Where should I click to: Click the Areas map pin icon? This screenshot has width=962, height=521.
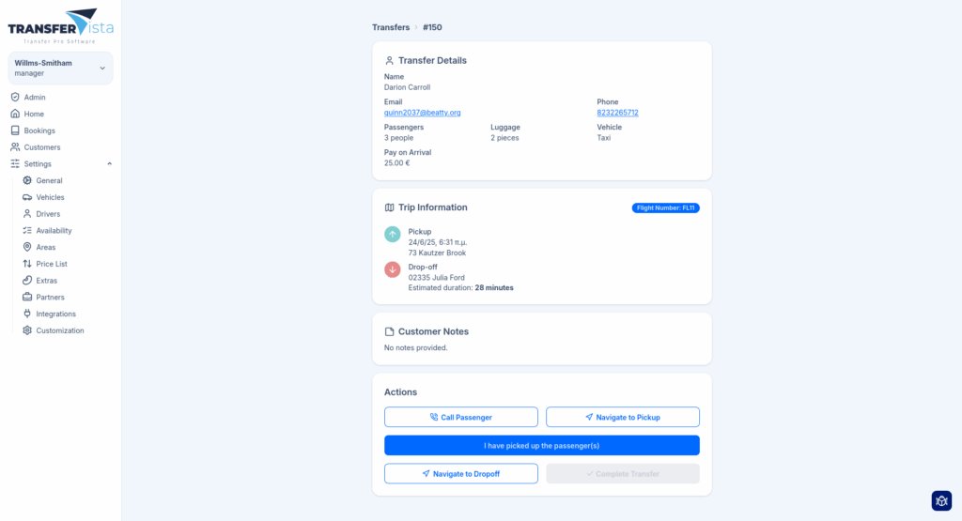coord(27,247)
